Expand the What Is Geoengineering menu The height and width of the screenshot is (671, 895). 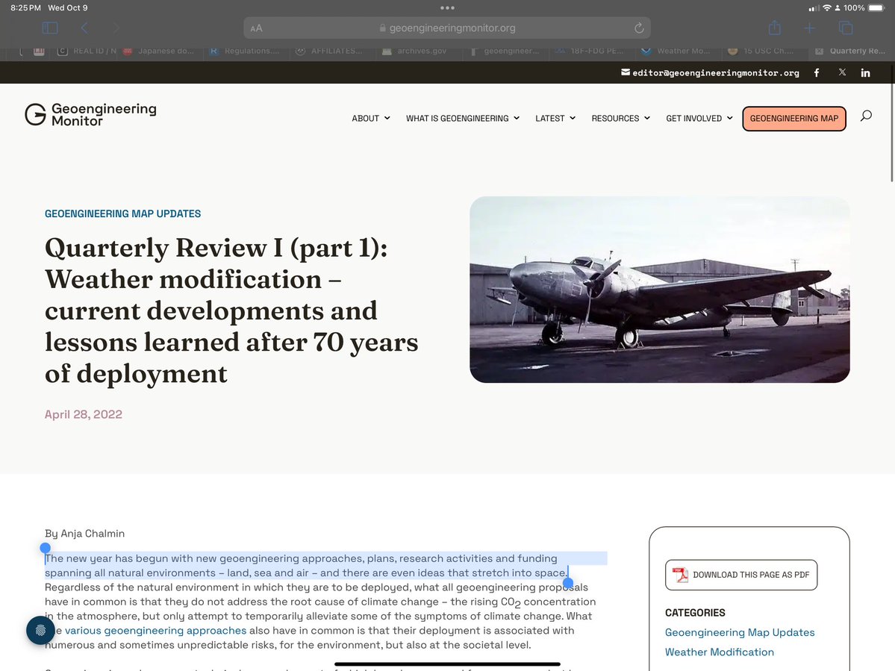[x=462, y=119]
